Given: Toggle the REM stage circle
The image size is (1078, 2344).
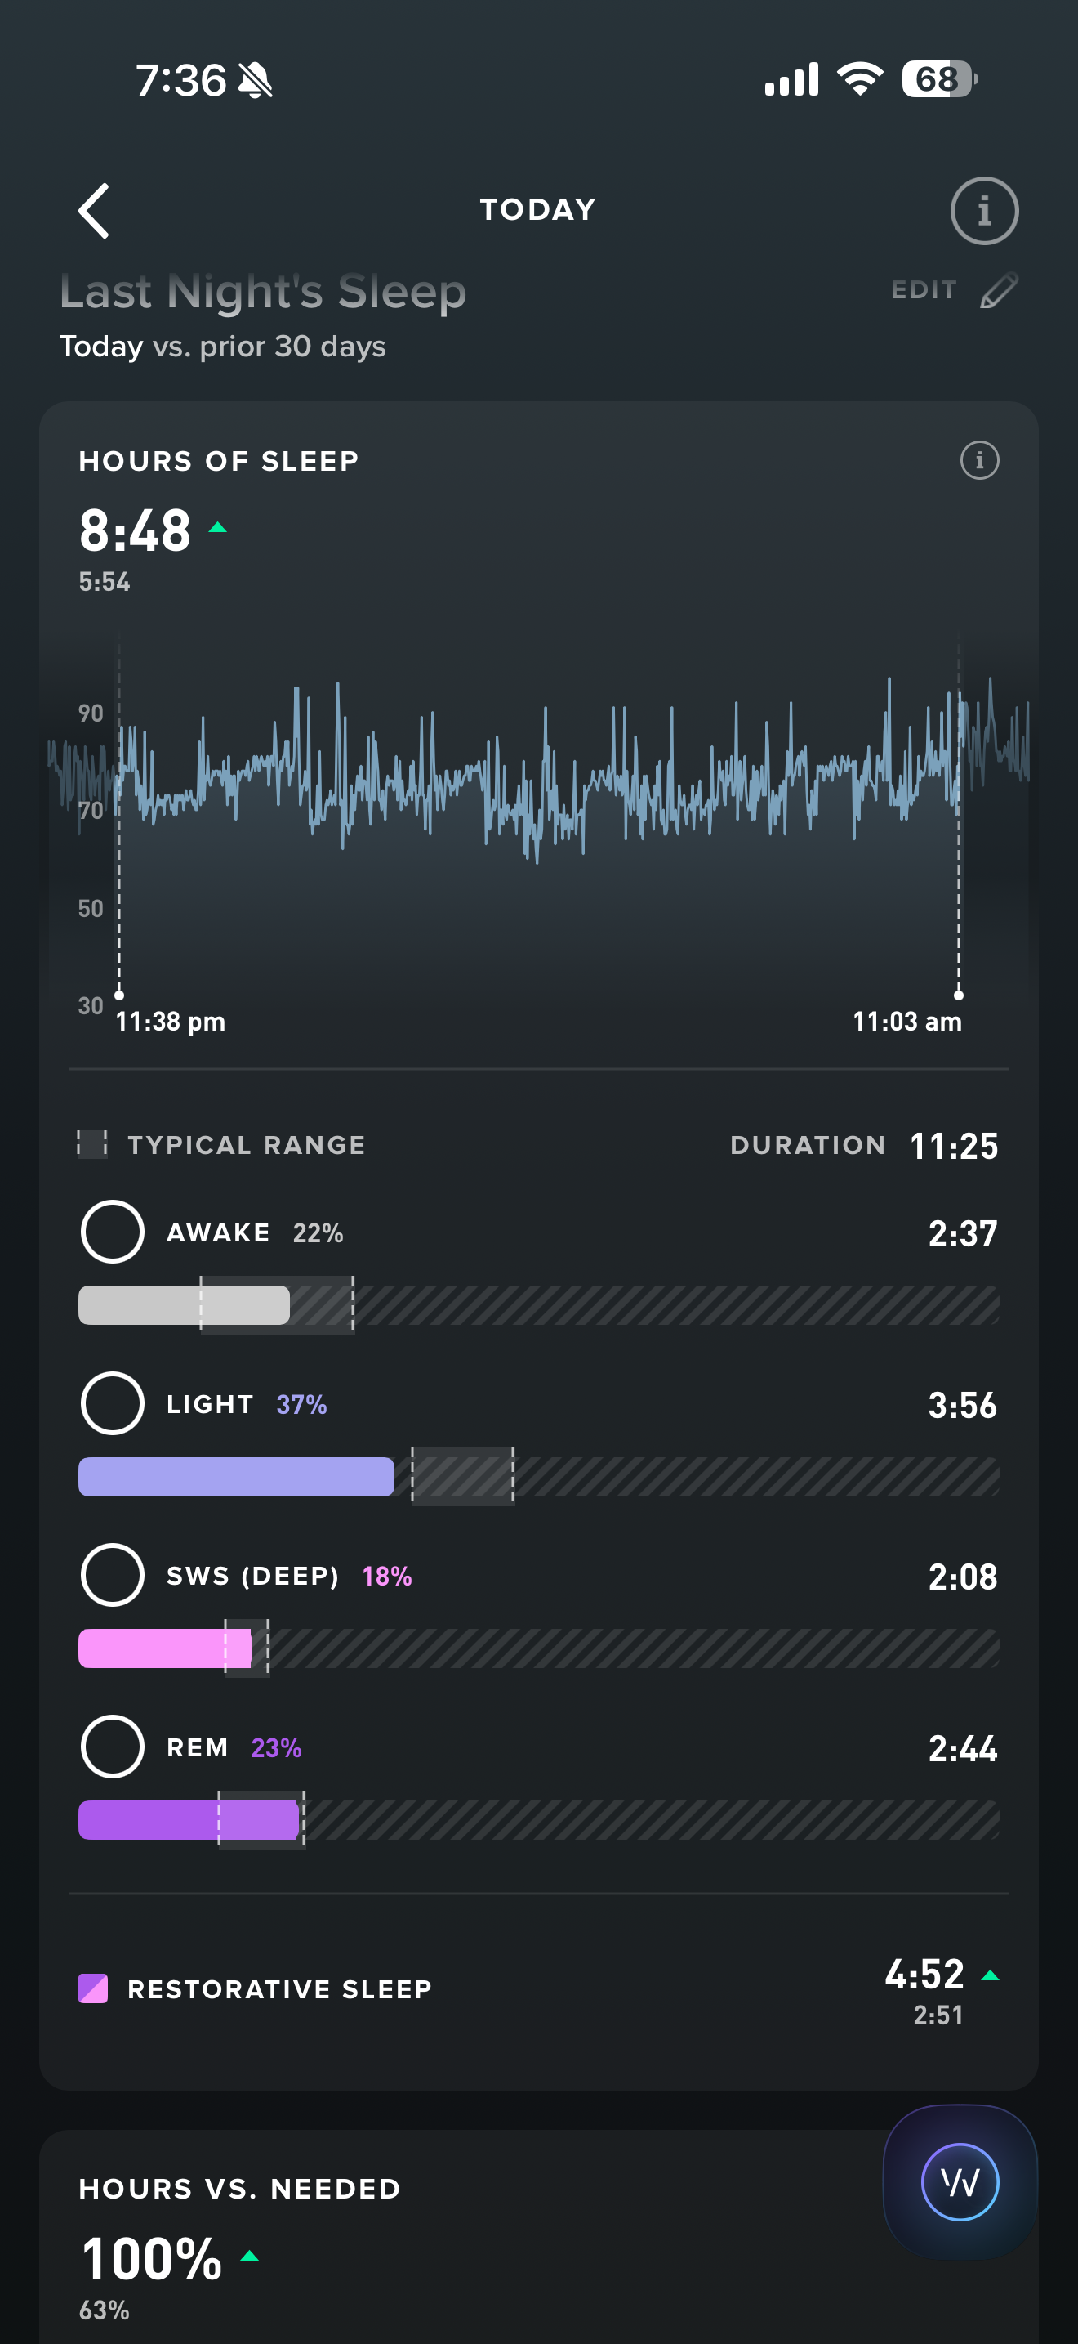Looking at the screenshot, I should (113, 1747).
